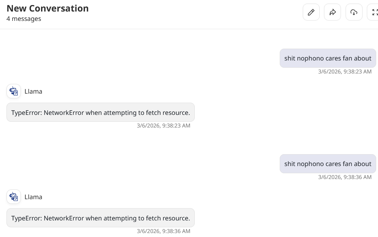378x237 pixels.
Task: Click the 9:38:23 AM timestamp under first user message
Action: pyautogui.click(x=345, y=72)
